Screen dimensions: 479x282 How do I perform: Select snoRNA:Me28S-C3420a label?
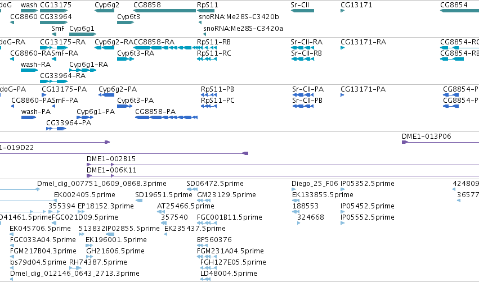[243, 28]
